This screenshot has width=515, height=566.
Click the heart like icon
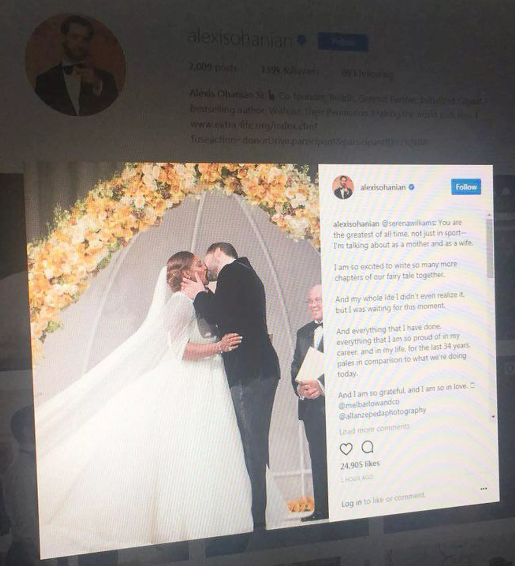click(346, 449)
